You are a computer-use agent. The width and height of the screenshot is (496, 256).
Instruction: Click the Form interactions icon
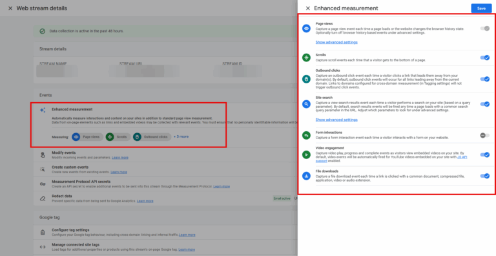(x=306, y=135)
